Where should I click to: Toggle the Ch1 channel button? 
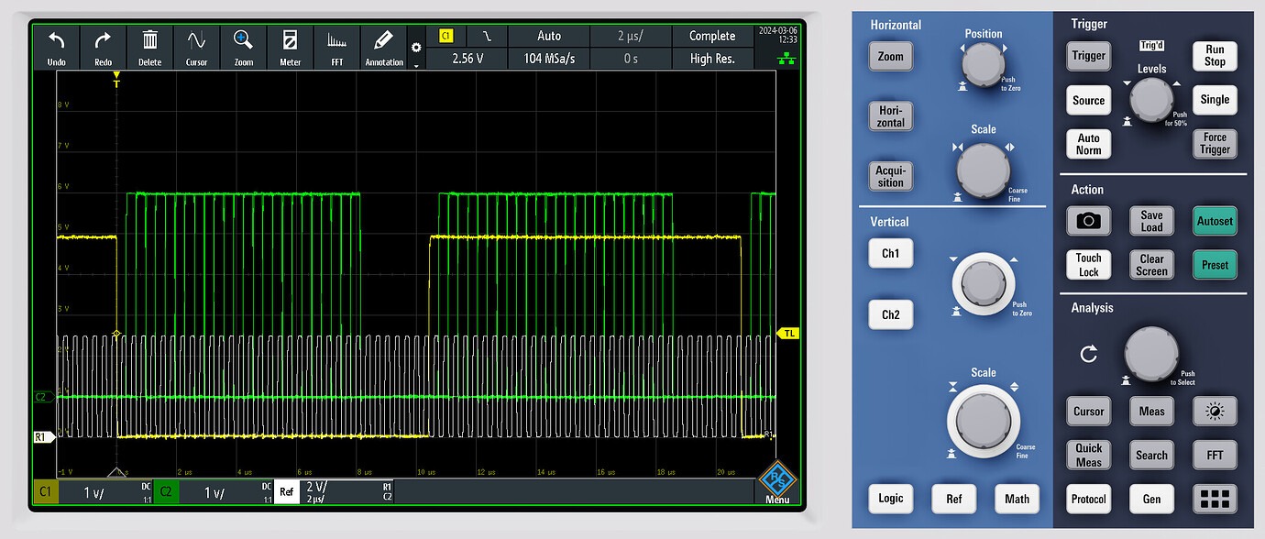(x=890, y=254)
